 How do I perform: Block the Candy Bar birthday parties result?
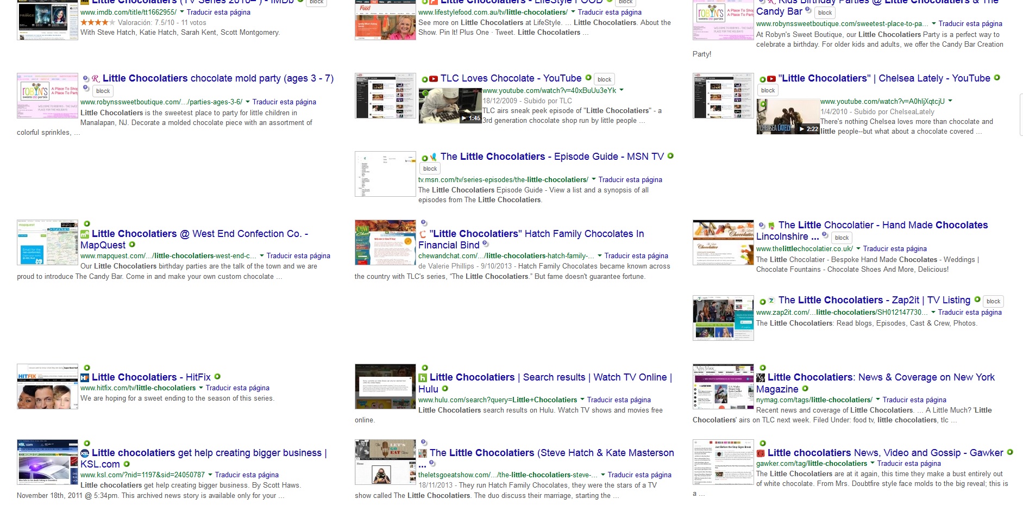(x=825, y=13)
